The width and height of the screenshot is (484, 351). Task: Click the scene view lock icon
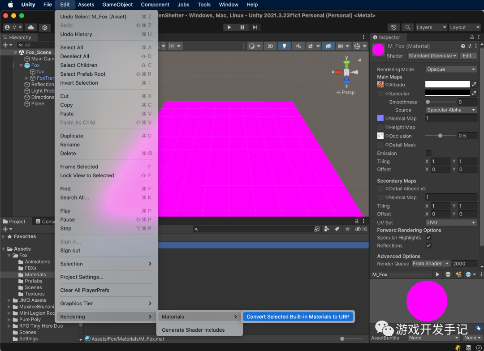pyautogui.click(x=359, y=60)
